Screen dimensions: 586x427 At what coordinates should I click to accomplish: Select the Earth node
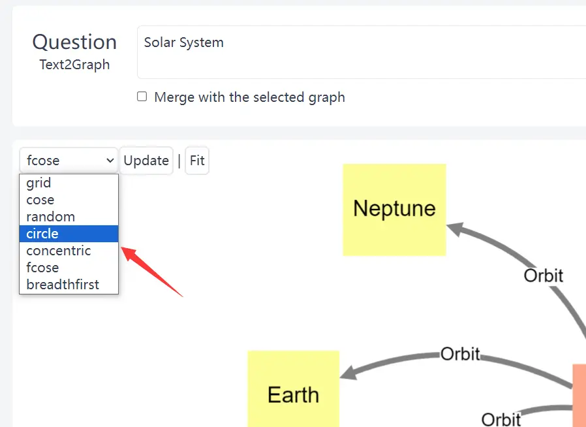293,394
